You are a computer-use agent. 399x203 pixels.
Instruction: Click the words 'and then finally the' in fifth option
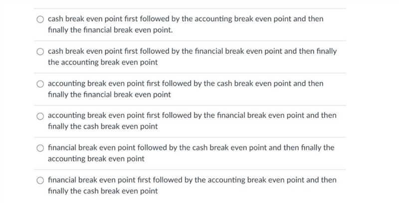tap(301, 148)
